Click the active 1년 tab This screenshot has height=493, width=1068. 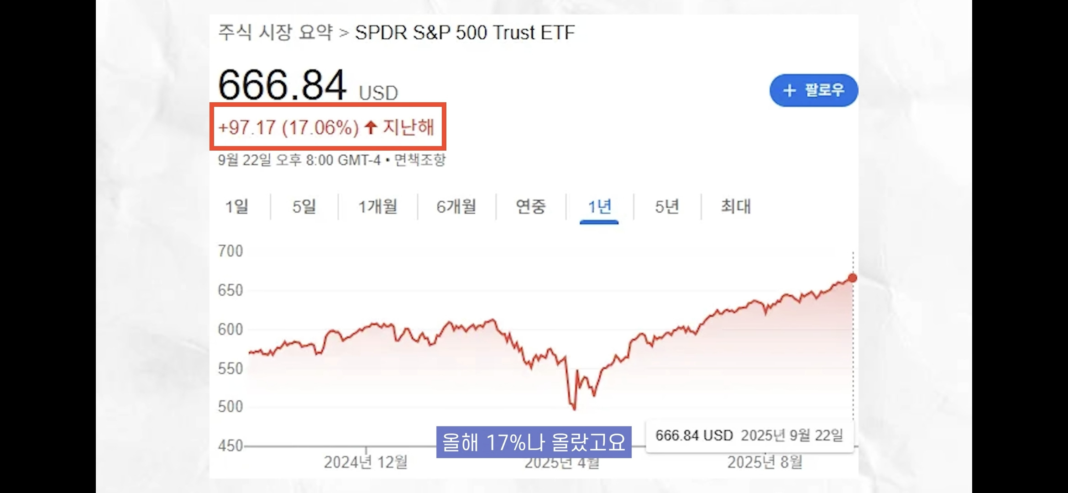tap(599, 207)
